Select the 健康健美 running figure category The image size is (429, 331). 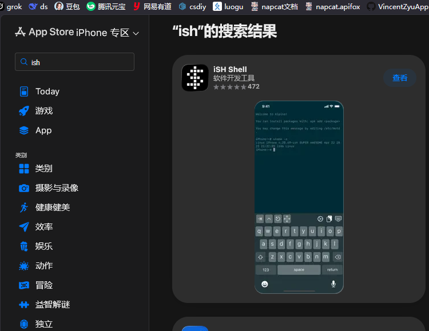[44, 208]
